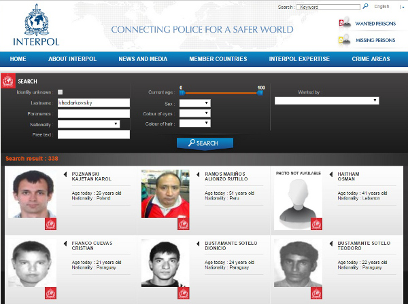Click the Wanted Persons red icon
Screen dimensions: 408x304
(344, 24)
